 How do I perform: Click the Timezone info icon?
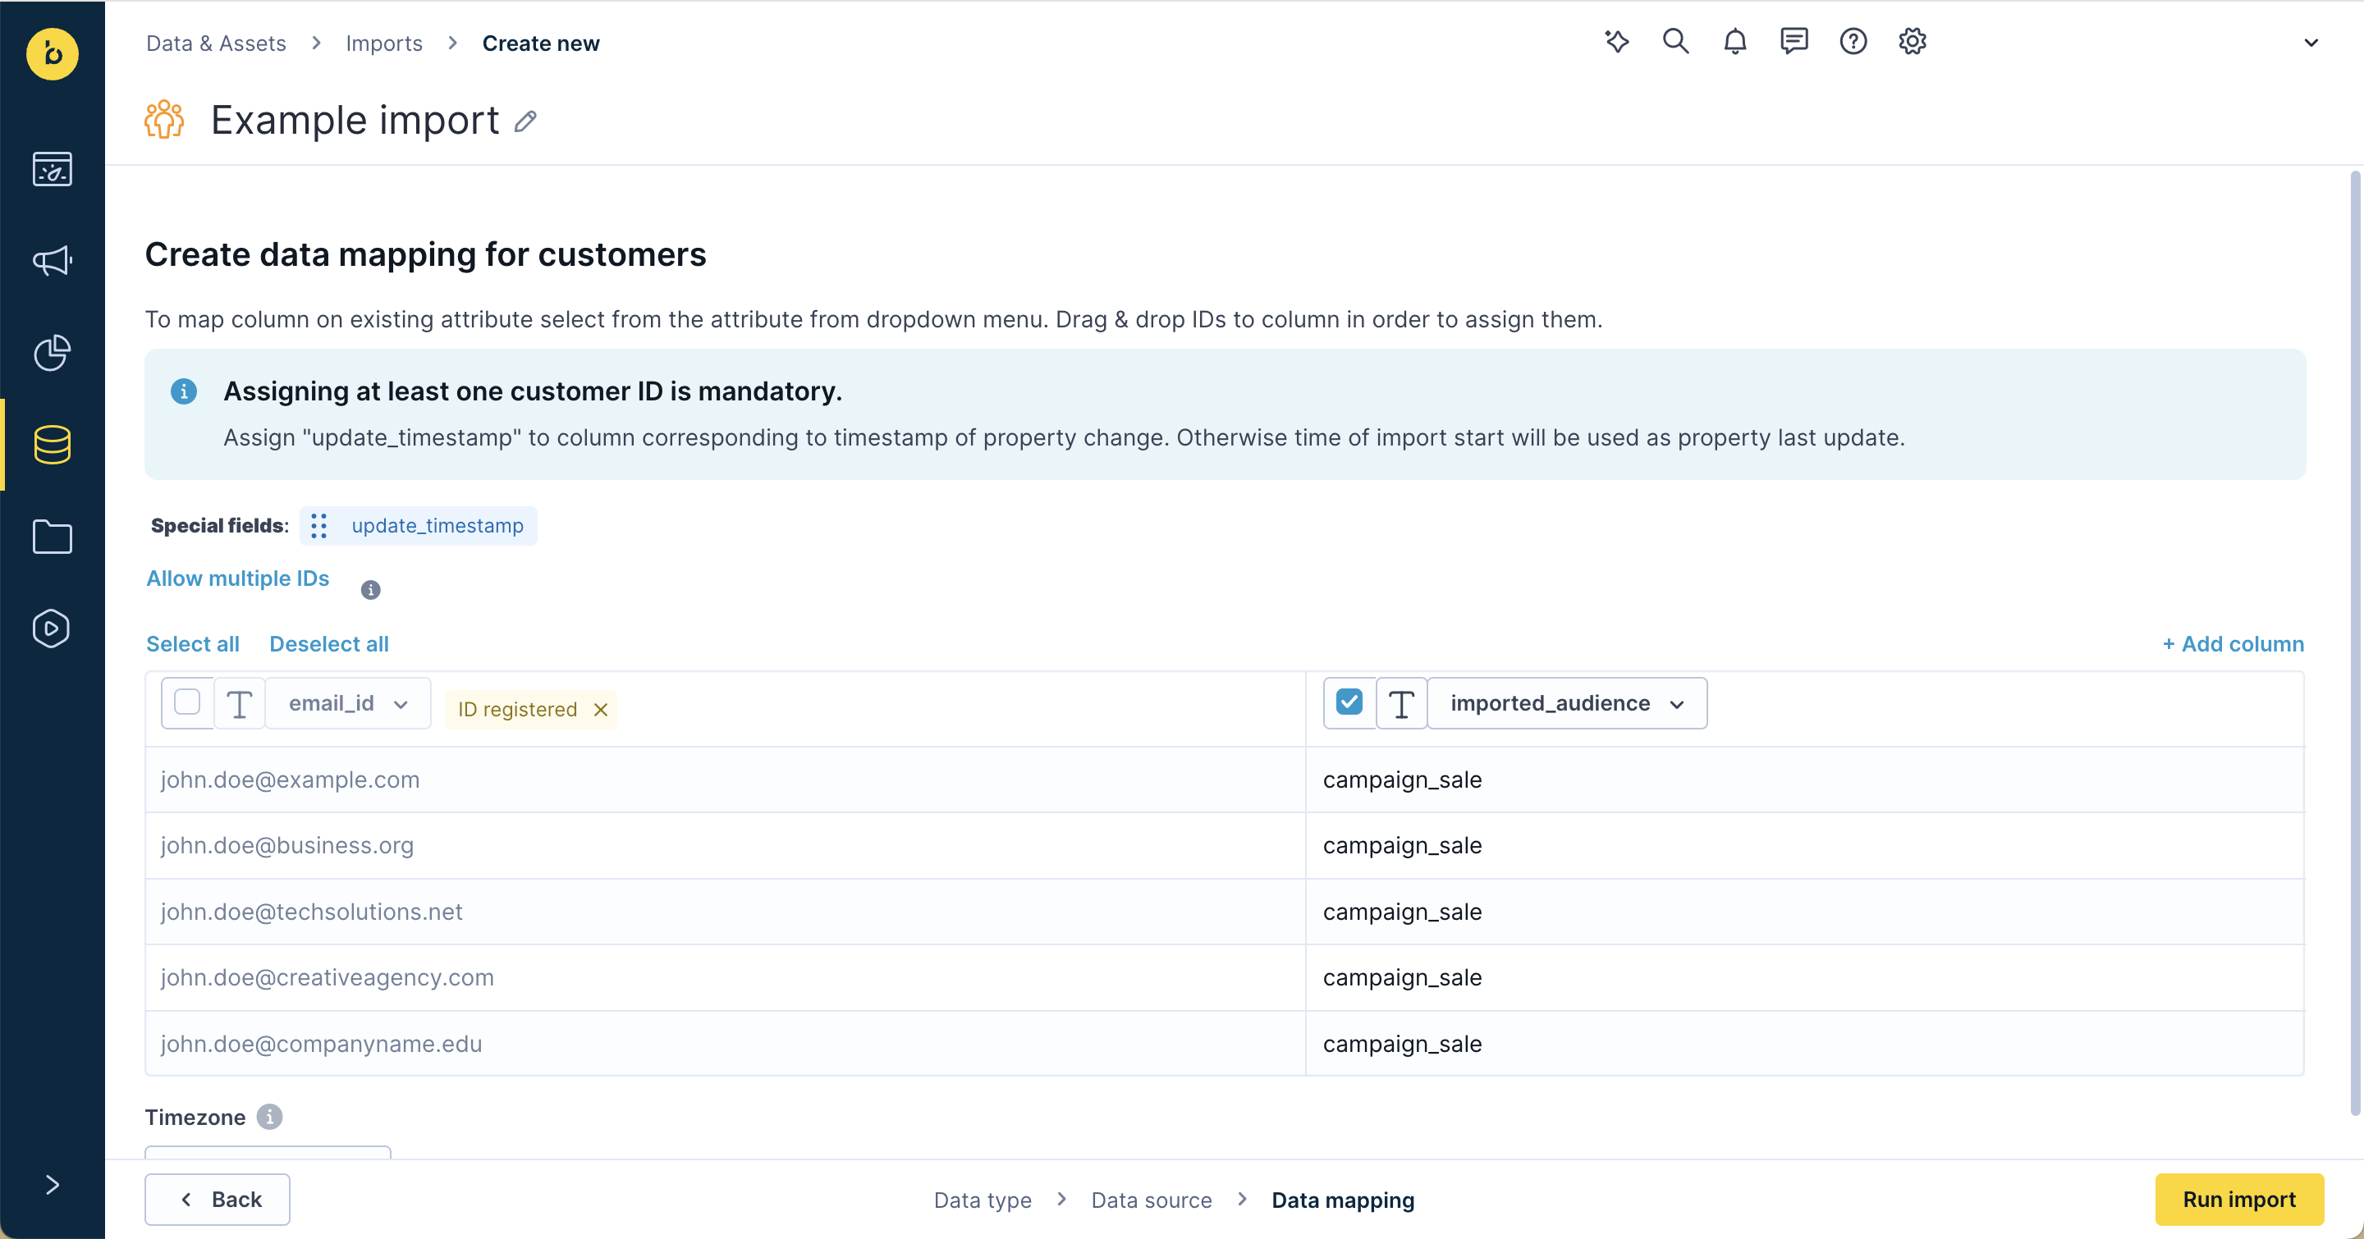pyautogui.click(x=270, y=1117)
